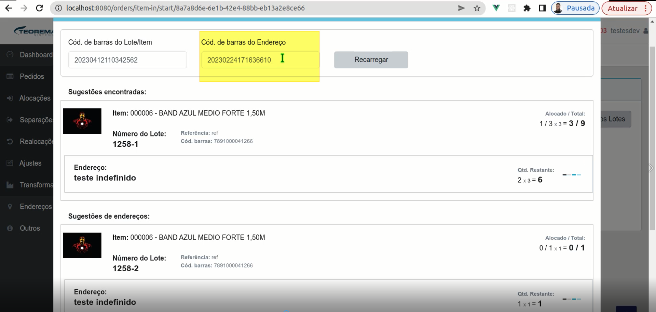Click the Endereço card of lote 1258-2
Screen dimensions: 656x312
(x=328, y=296)
